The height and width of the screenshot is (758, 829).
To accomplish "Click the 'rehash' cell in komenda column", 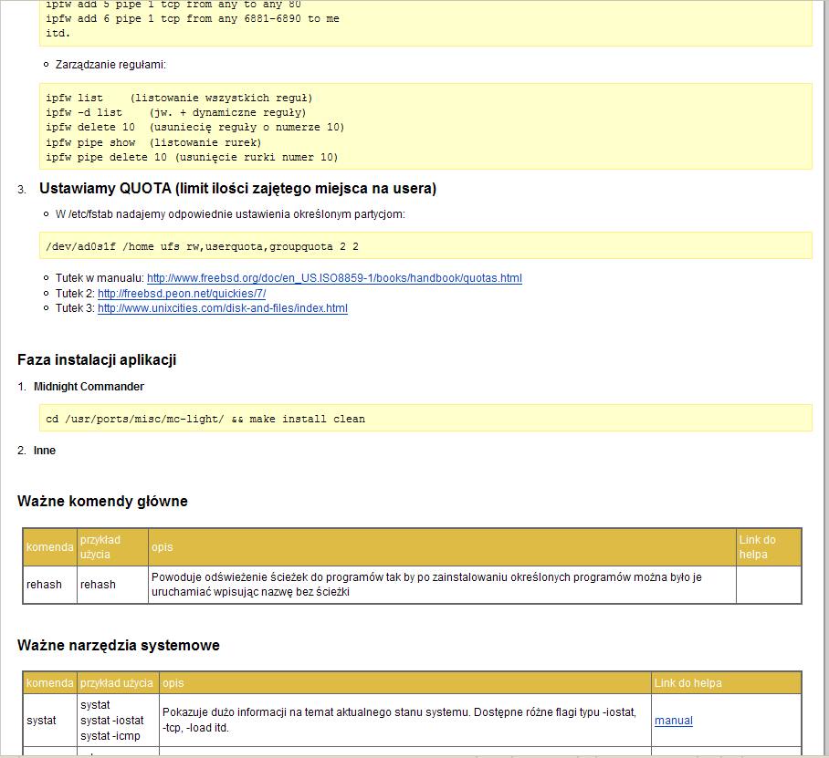I will point(44,585).
